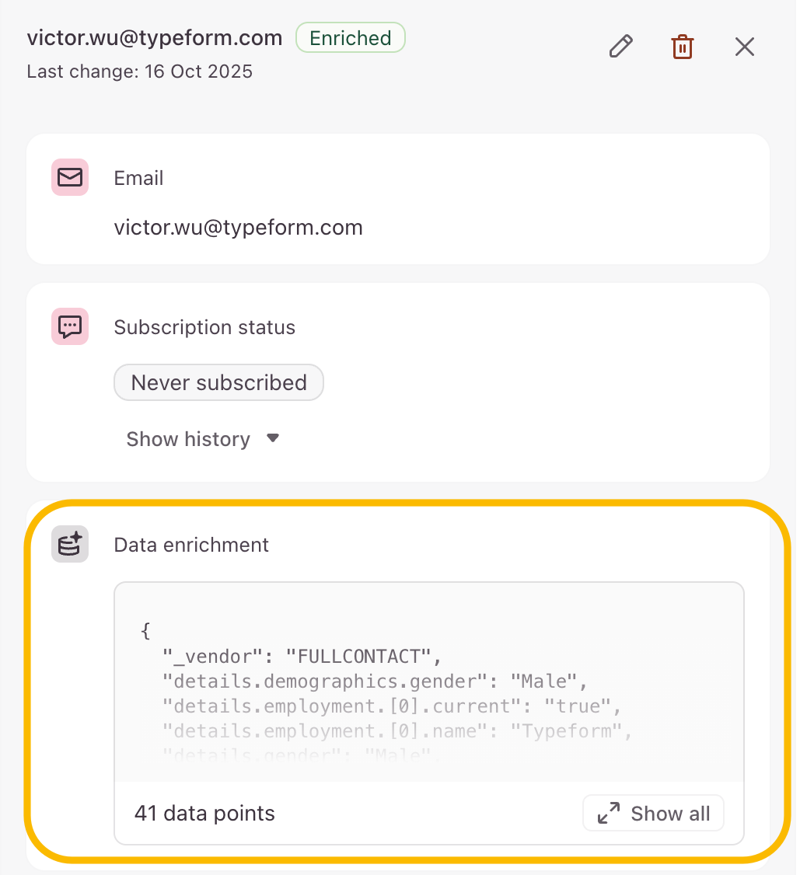This screenshot has width=807, height=875.
Task: Click the "41 data points" text
Action: click(204, 814)
